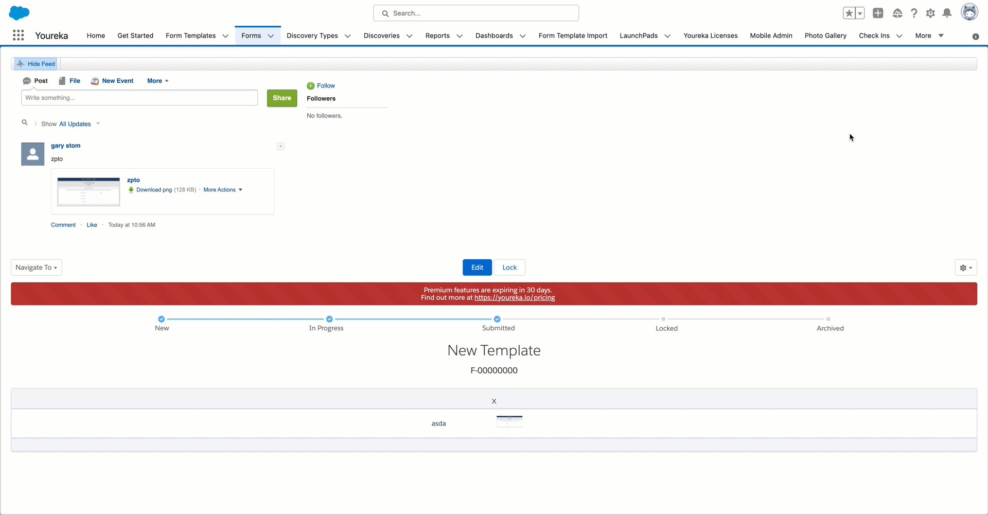Click the green Follow plus icon
Viewport: 988px width, 515px height.
coord(310,86)
